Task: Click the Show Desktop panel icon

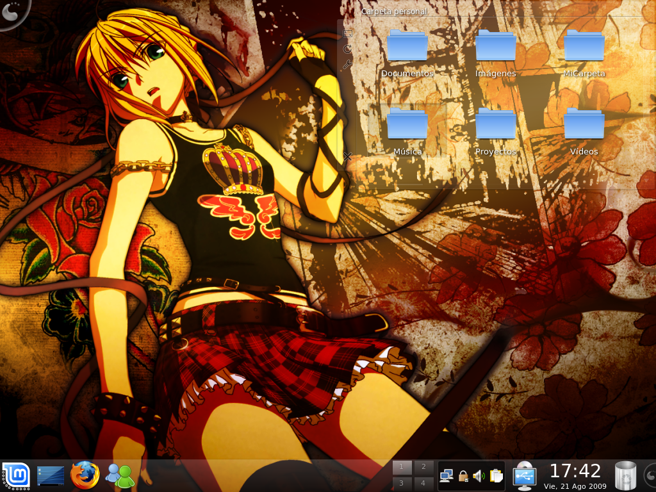Action: (51, 477)
